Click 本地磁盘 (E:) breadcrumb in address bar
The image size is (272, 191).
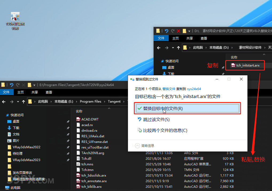(x=64, y=102)
